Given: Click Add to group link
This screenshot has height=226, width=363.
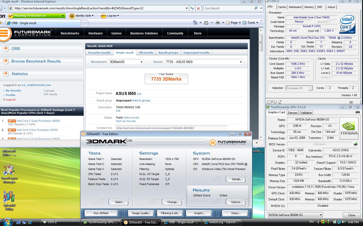Looking at the screenshot, I should point(141,100).
